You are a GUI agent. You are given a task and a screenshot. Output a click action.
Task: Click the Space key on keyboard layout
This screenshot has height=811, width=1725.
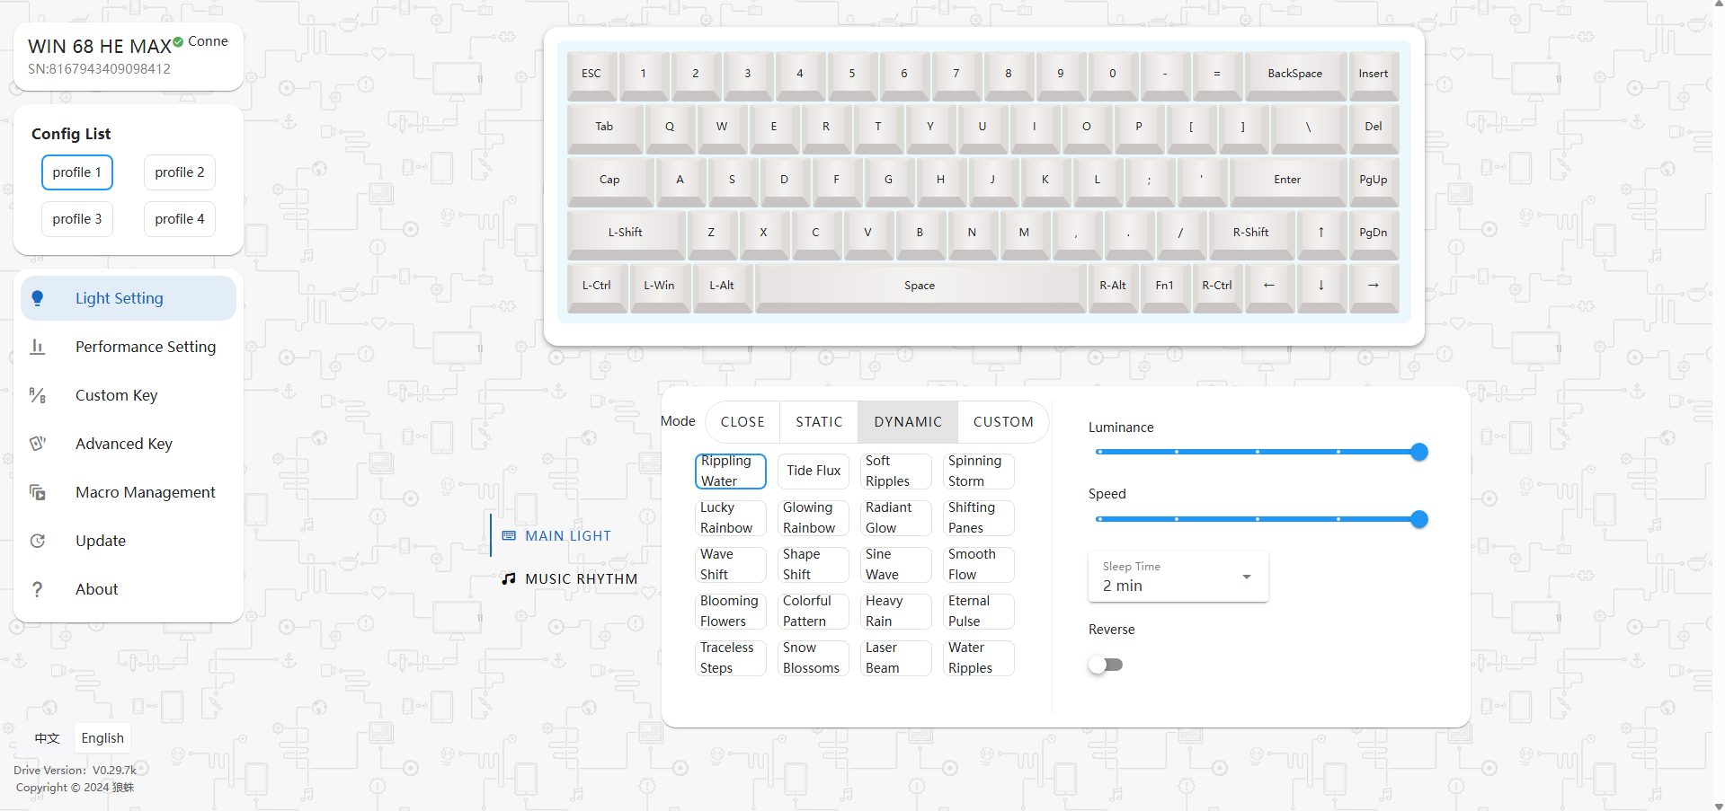point(919,286)
